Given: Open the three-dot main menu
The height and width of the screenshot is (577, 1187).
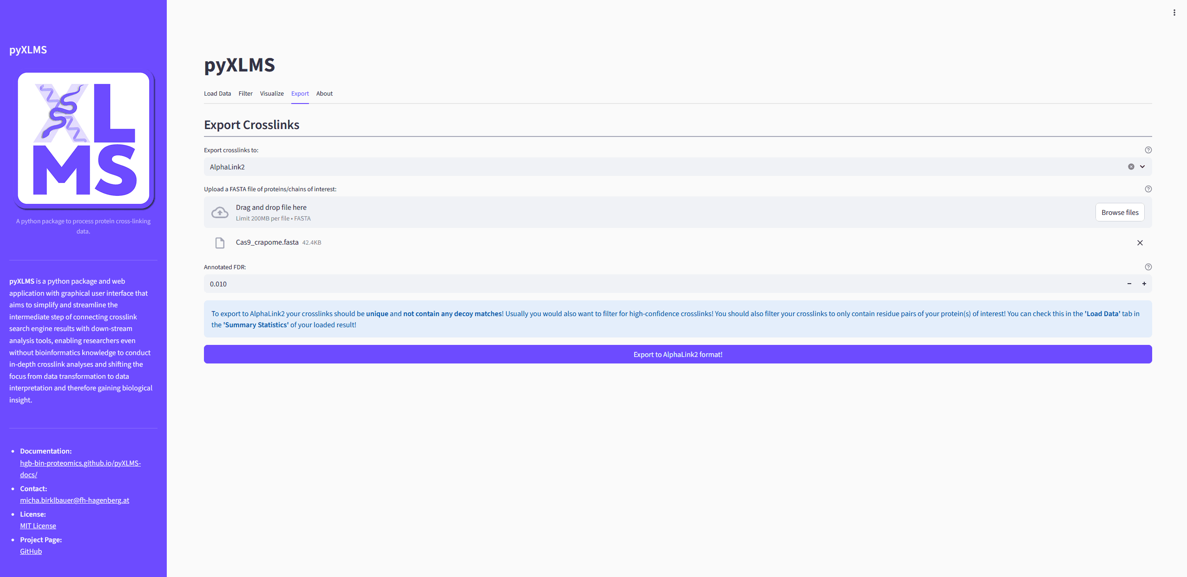Looking at the screenshot, I should [x=1174, y=13].
